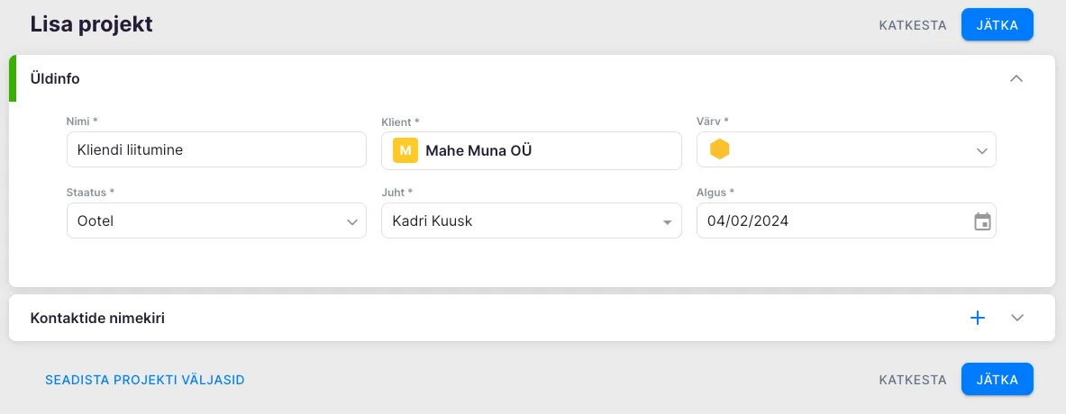This screenshot has width=1066, height=414.
Task: Click the yellow M client avatar icon
Action: pos(405,150)
